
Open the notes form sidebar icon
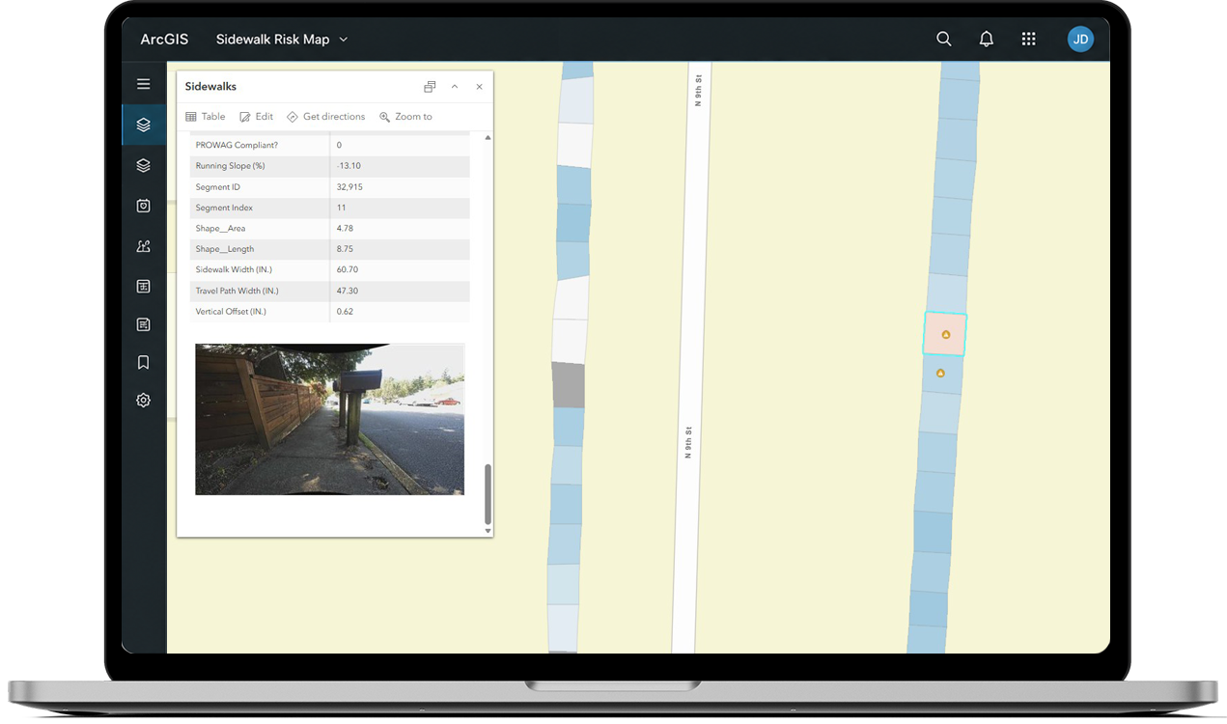click(144, 324)
